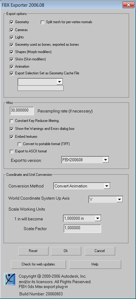136x299 pixels.
Task: Toggle the Cameras checkbox
Action: (12, 30)
